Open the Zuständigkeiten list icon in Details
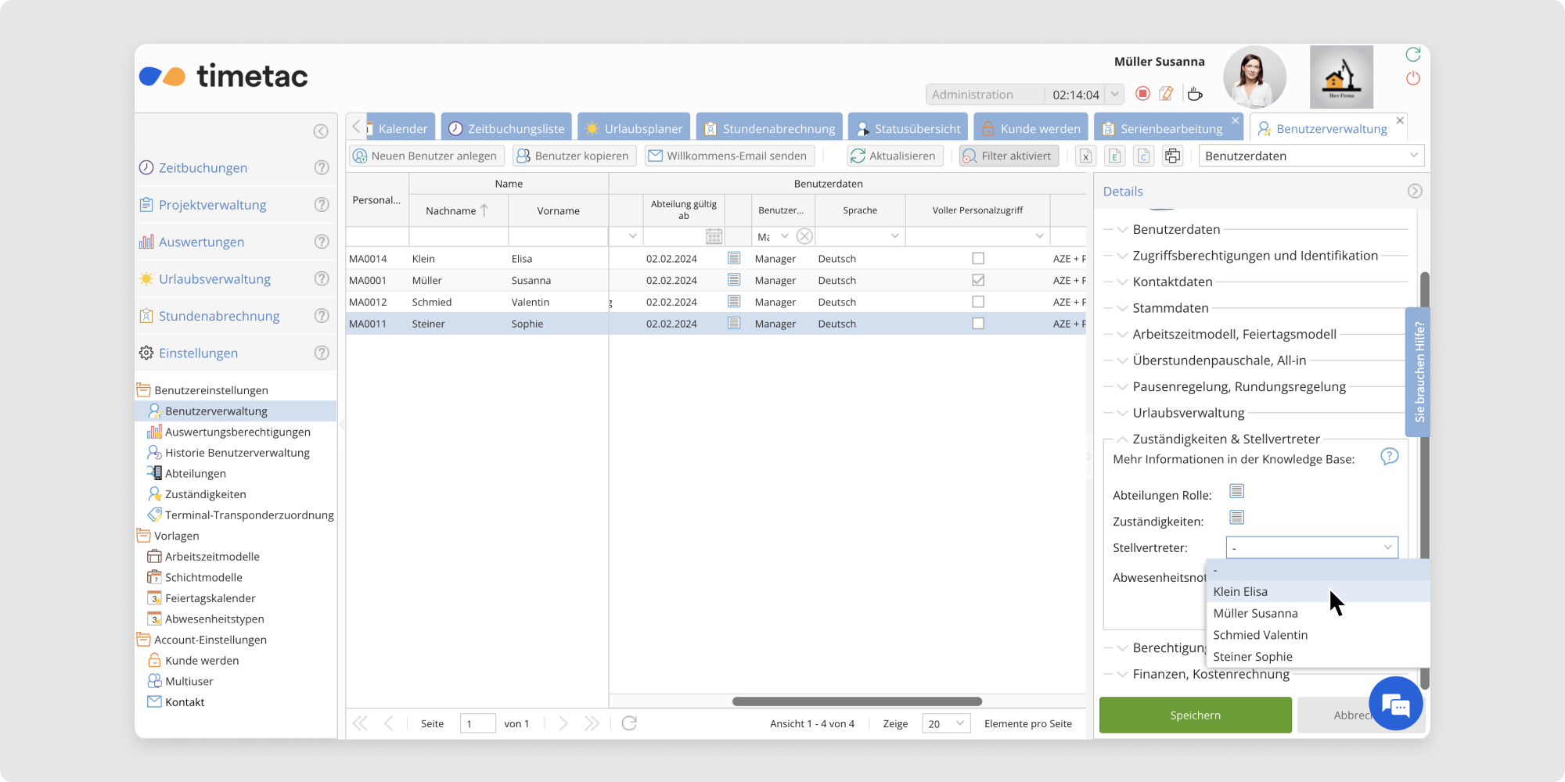Viewport: 1565px width, 782px height. (x=1236, y=518)
